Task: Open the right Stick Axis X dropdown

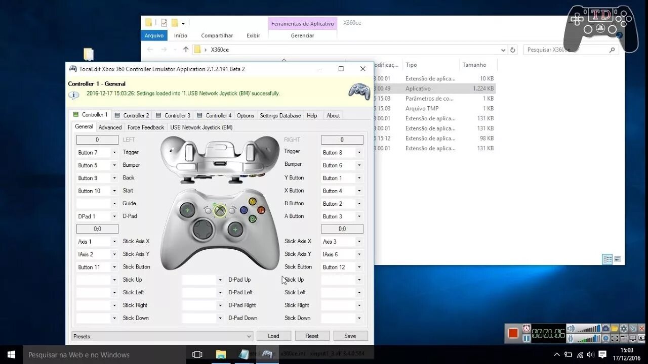Action: click(359, 242)
